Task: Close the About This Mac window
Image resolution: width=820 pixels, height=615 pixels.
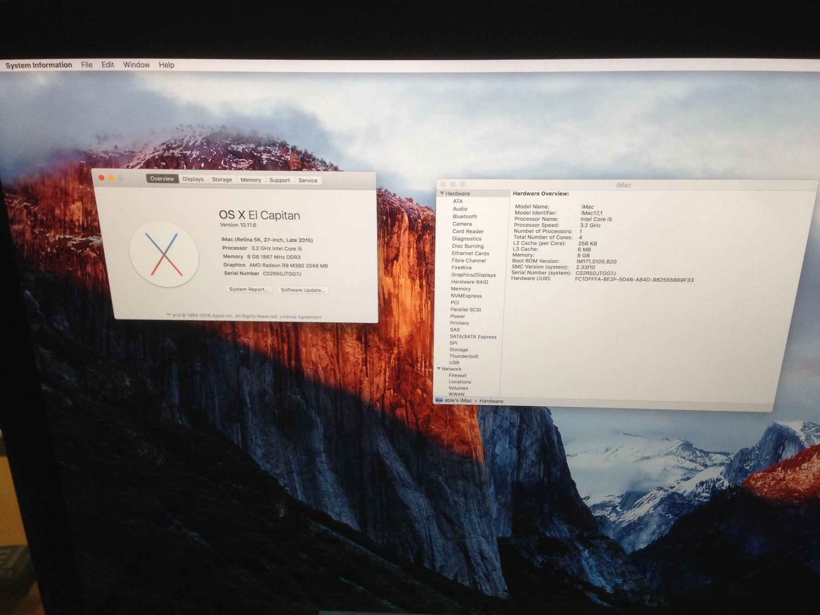Action: (x=102, y=178)
